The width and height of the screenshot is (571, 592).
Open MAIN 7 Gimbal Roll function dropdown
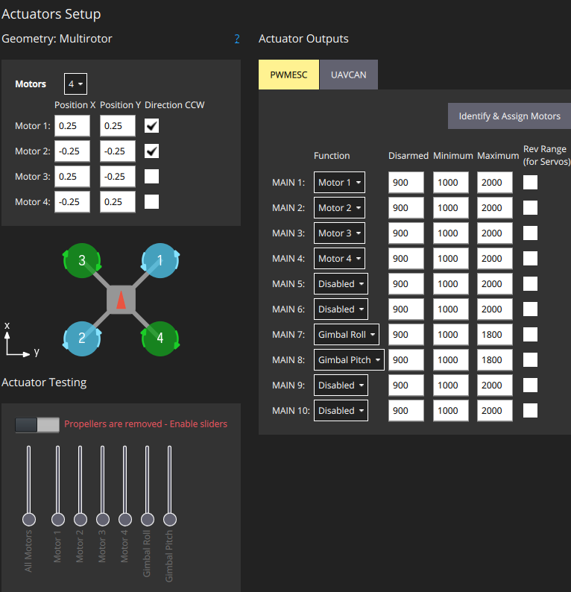click(x=347, y=335)
